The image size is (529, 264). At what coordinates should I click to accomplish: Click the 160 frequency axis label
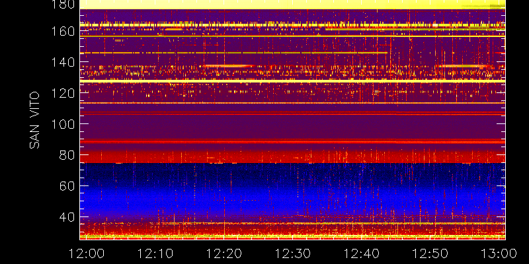(x=63, y=31)
